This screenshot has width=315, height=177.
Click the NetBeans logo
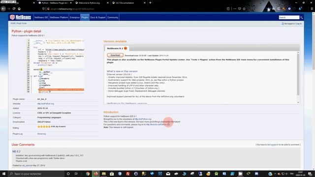click(x=20, y=17)
